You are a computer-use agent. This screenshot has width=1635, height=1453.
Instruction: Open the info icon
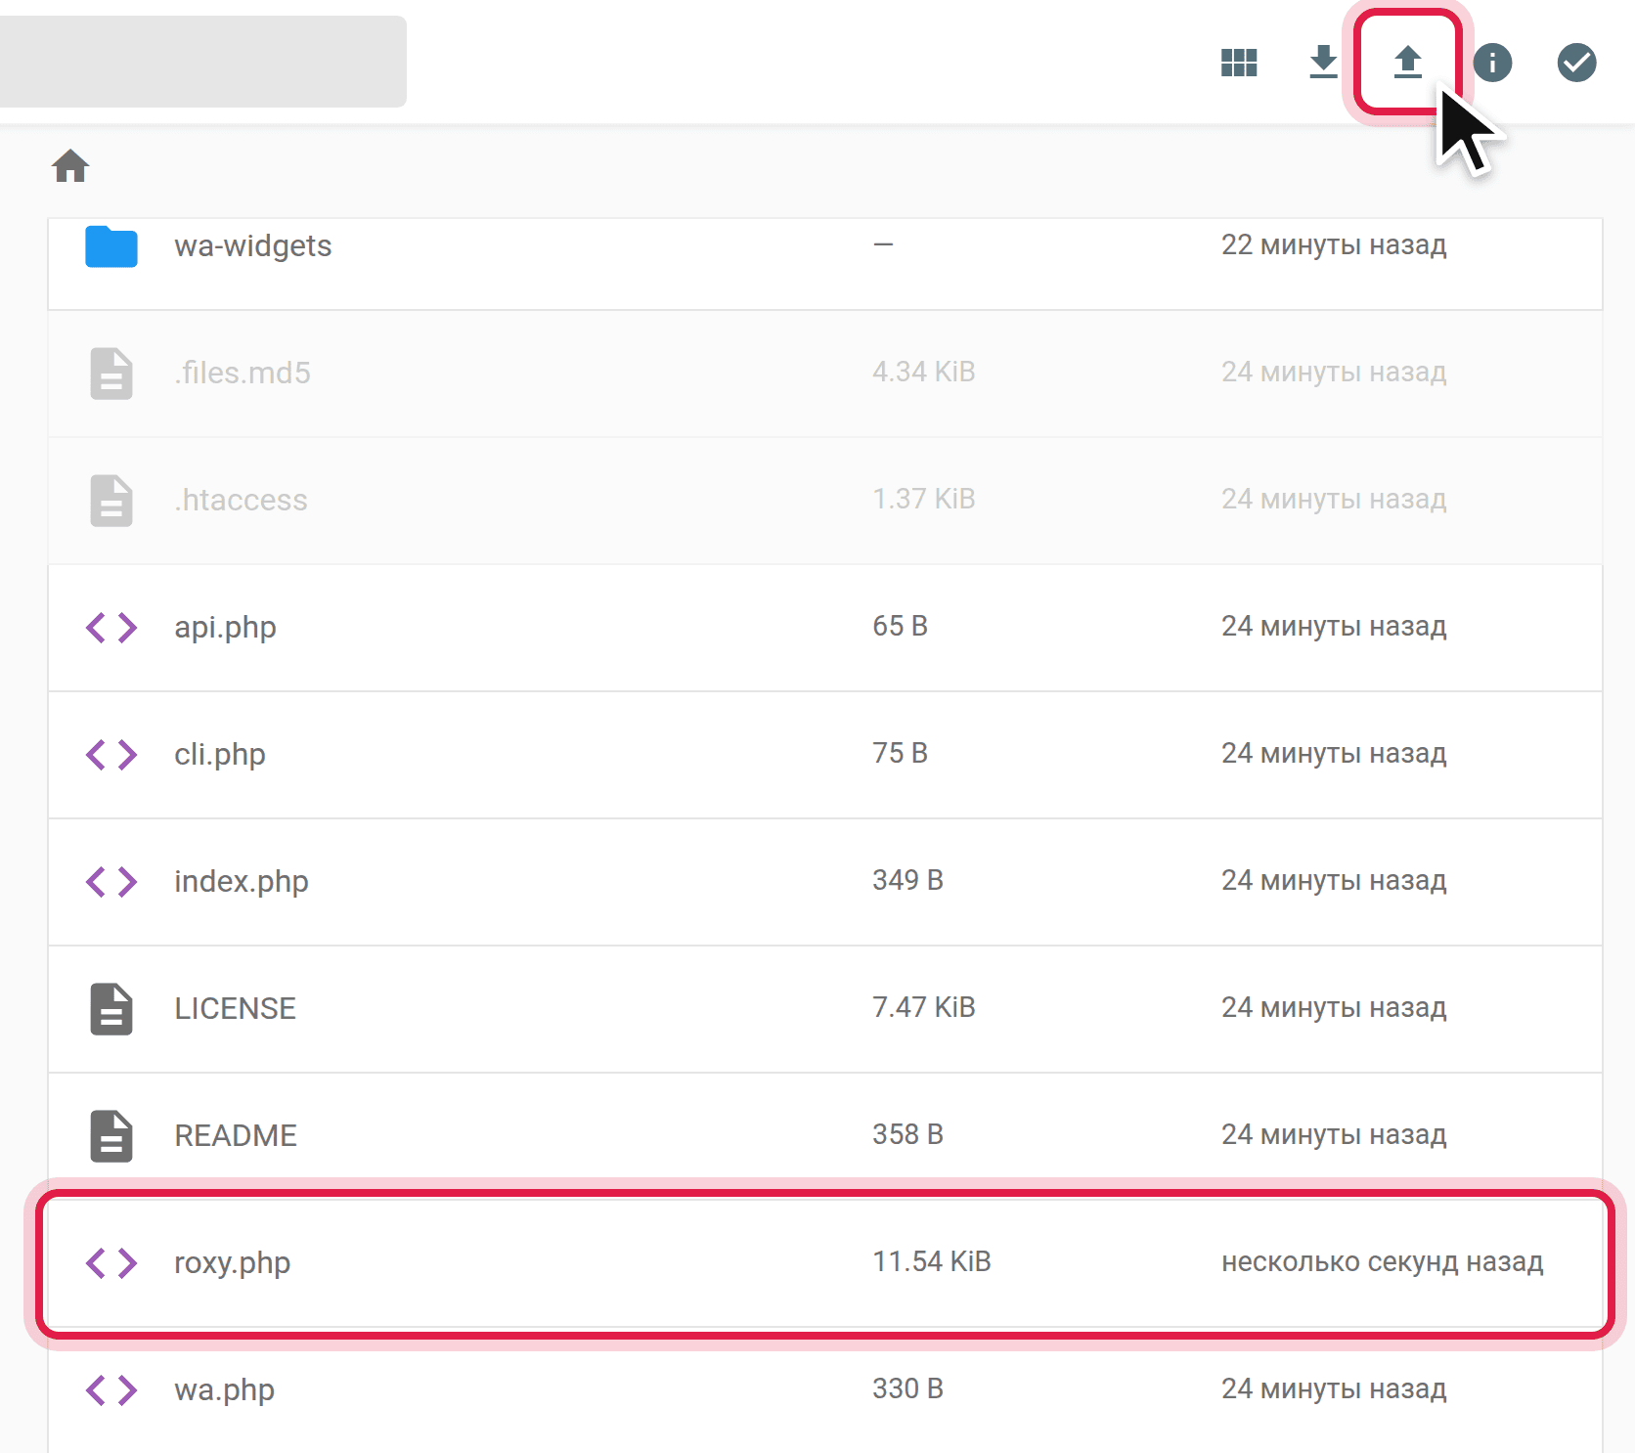click(x=1492, y=63)
